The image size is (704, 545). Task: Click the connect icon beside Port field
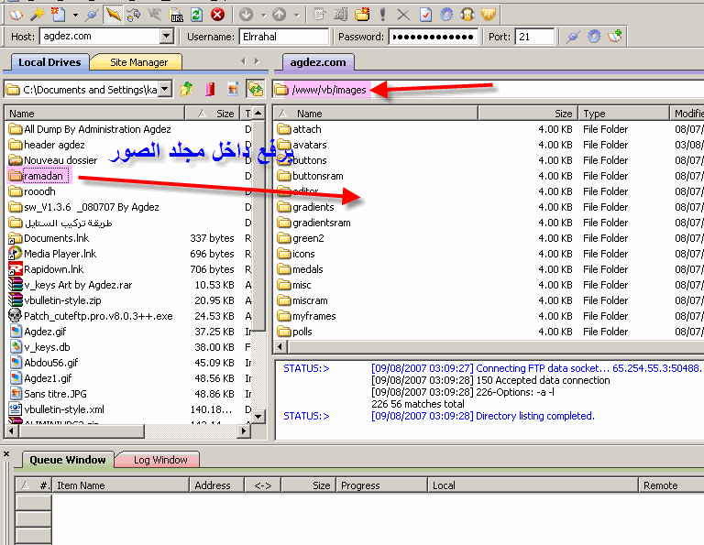[573, 37]
